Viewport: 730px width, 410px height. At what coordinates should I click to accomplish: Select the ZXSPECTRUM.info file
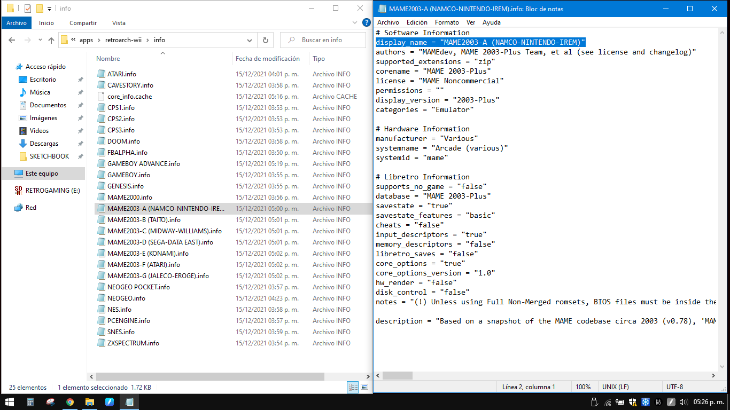point(133,343)
